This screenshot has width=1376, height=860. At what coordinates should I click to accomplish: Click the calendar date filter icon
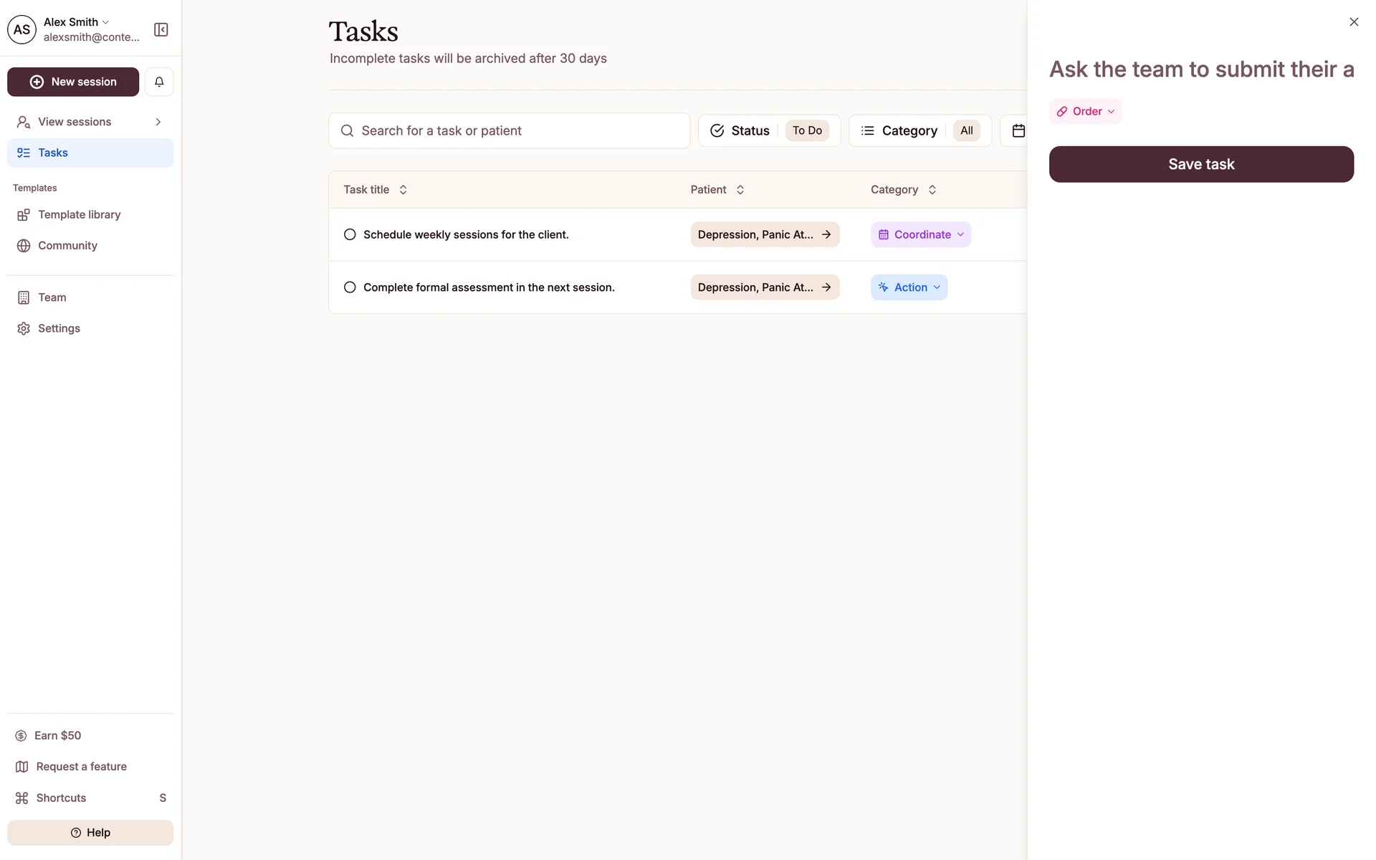[x=1018, y=130]
